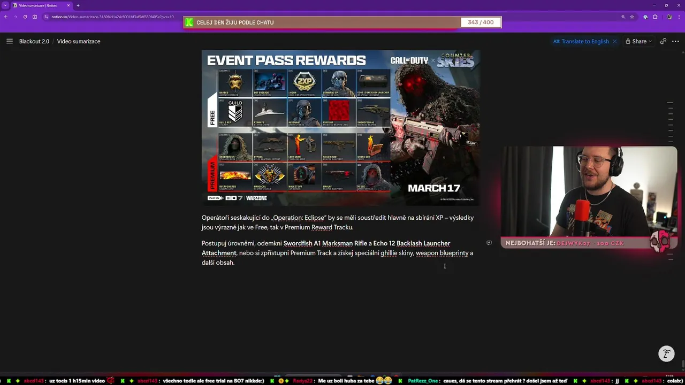Open the site information icon in address bar

click(47, 17)
